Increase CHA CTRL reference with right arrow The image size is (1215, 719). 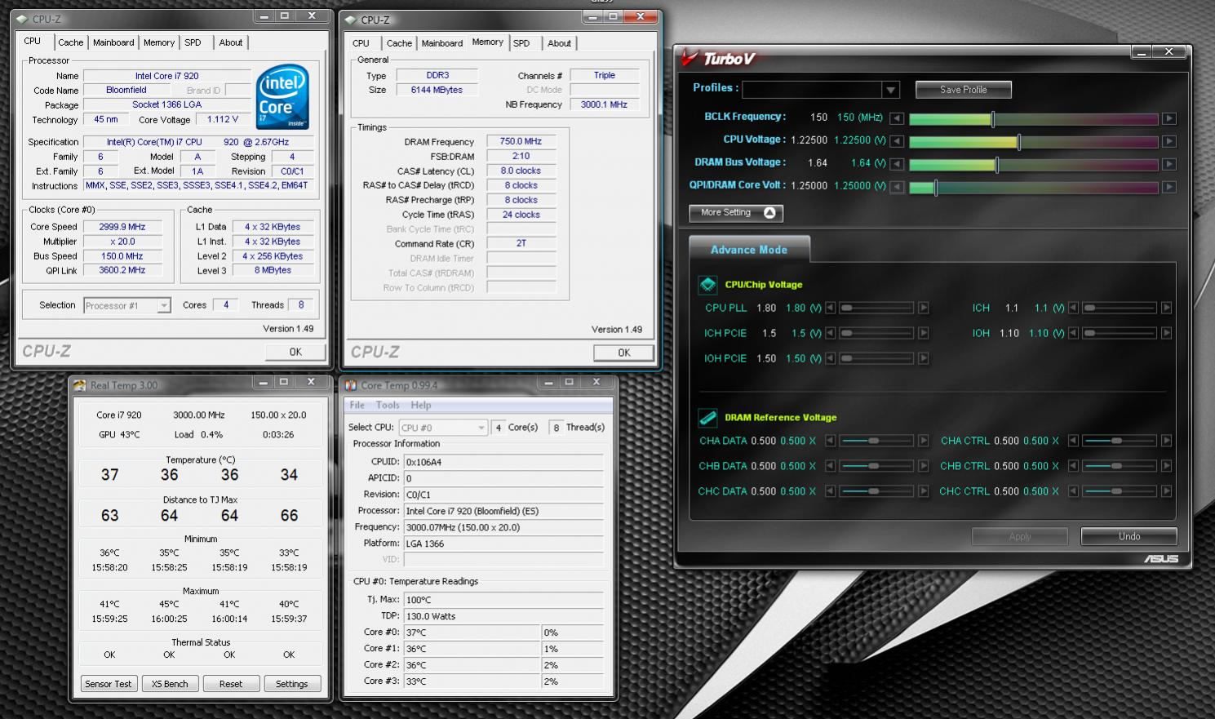tap(1167, 441)
